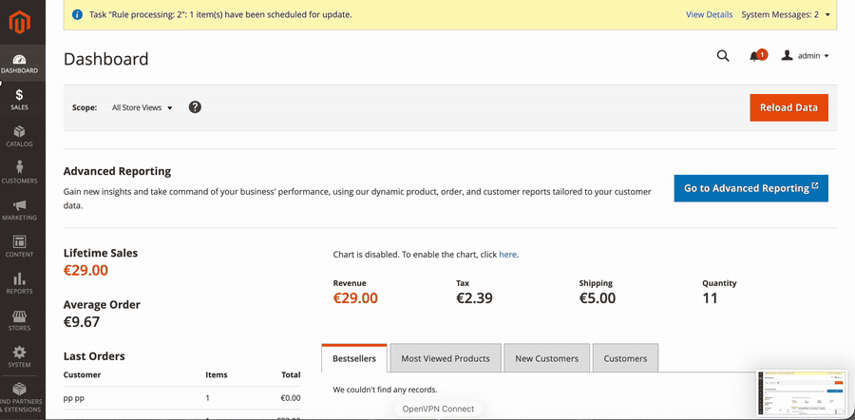Click the Magento logo icon
Viewport: 855px width, 420px height.
tap(20, 23)
